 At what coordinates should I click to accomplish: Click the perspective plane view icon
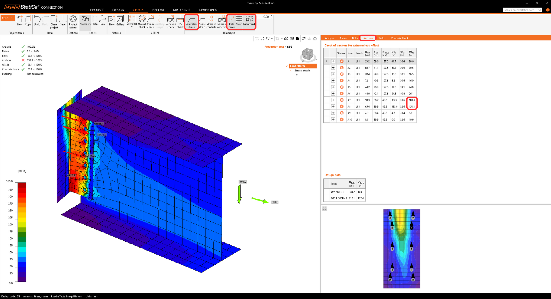pyautogui.click(x=304, y=38)
